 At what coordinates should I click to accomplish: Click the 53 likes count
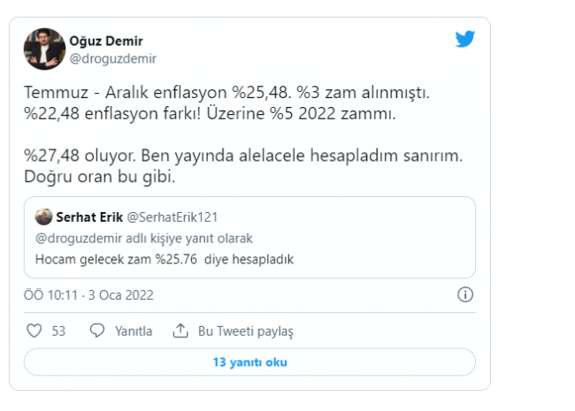[59, 331]
